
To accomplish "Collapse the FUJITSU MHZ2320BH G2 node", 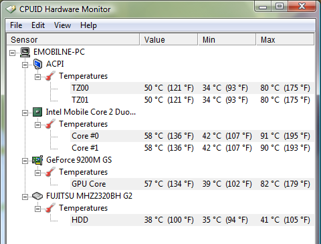I will click(x=25, y=197).
